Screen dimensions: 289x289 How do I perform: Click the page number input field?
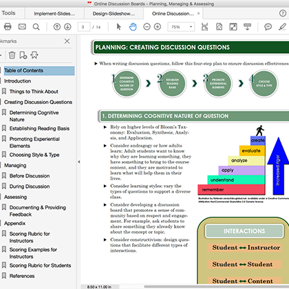point(84,27)
